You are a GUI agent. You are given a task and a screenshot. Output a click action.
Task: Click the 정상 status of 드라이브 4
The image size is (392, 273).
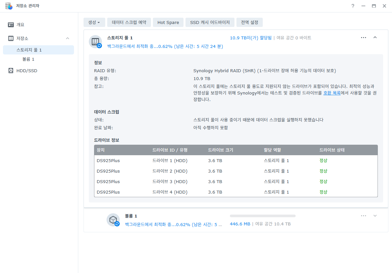coord(323,192)
